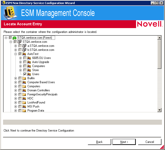Viewport: 165px width, 150px height.
Task: Click the Users OU folder icon
Action: click(x=29, y=74)
